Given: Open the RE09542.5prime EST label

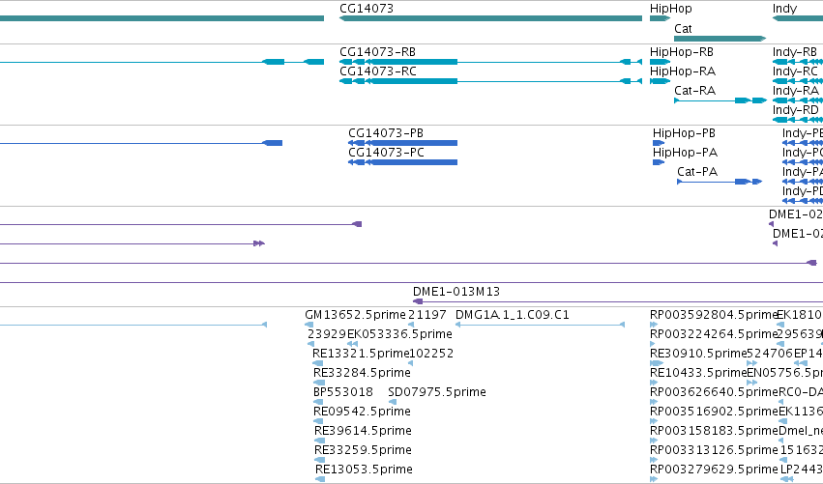Looking at the screenshot, I should 362,413.
